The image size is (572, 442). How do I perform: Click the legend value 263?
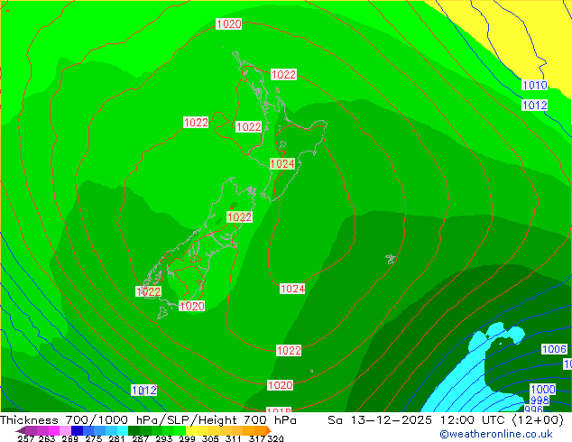pyautogui.click(x=47, y=438)
